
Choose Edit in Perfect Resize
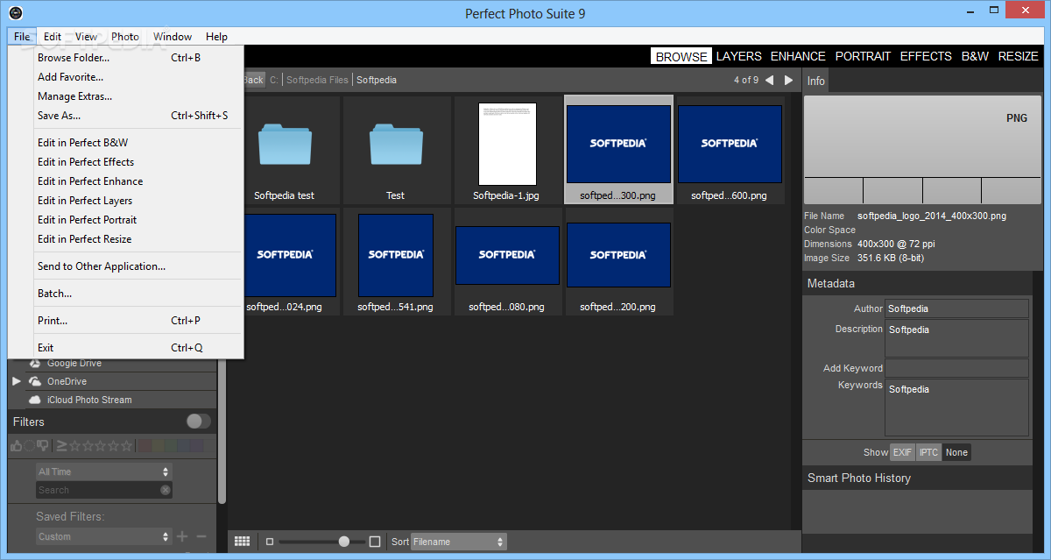coord(125,239)
